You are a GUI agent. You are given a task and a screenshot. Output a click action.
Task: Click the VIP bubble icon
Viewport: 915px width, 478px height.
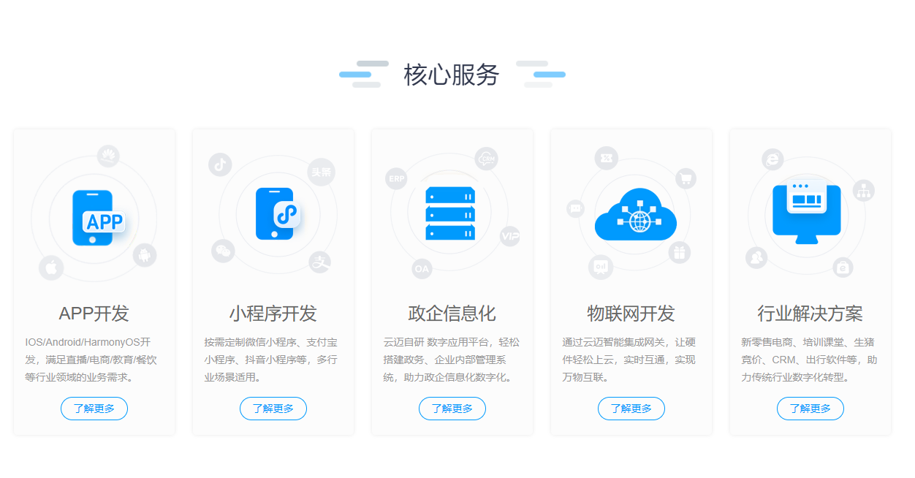click(x=510, y=236)
